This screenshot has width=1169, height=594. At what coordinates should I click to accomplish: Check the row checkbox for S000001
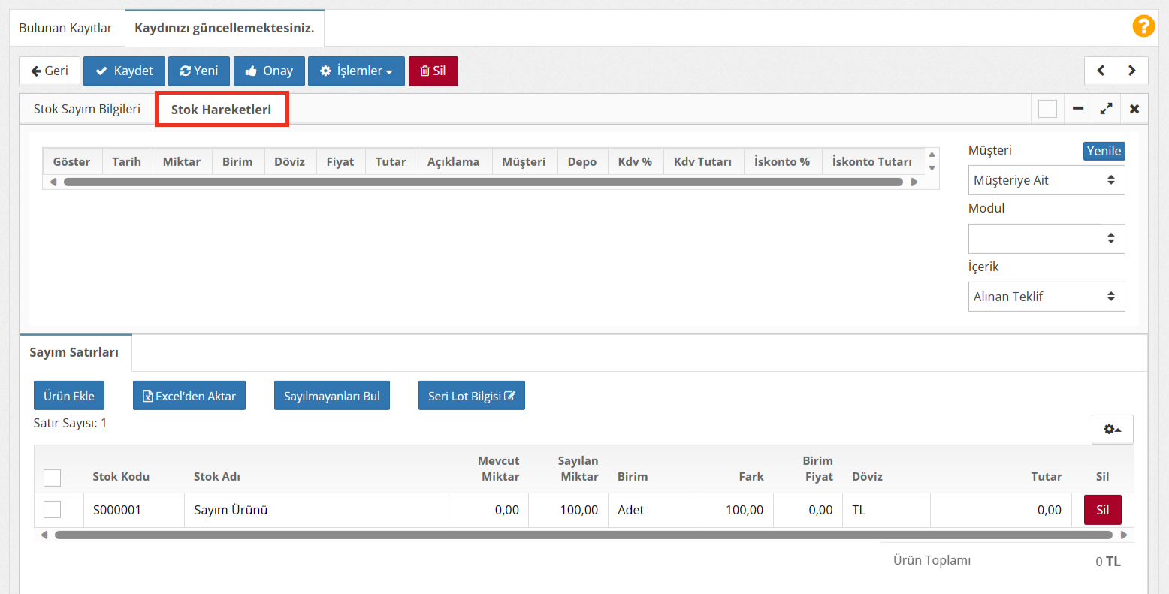click(x=52, y=510)
